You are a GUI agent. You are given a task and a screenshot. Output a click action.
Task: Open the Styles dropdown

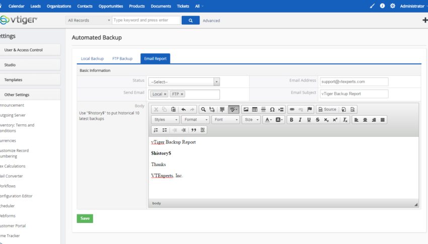click(166, 120)
